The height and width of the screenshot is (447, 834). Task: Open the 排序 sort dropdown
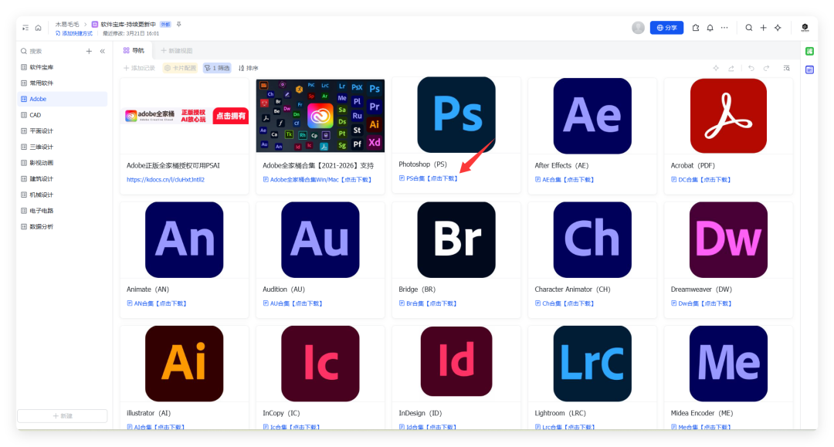249,68
